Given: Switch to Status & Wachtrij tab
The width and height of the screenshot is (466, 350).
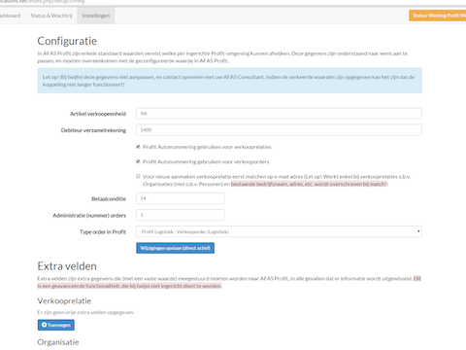Looking at the screenshot, I should (51, 16).
